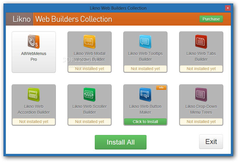Click Not installed yet under Tooltips Builder

(145, 69)
